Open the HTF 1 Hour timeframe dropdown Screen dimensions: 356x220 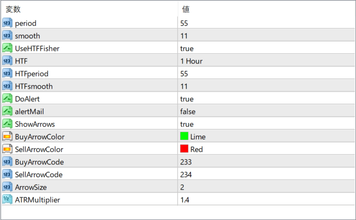click(266, 61)
